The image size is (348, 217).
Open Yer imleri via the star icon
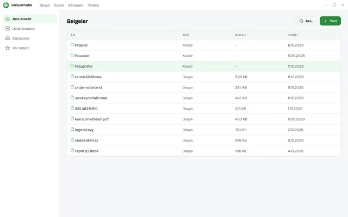coord(8,48)
